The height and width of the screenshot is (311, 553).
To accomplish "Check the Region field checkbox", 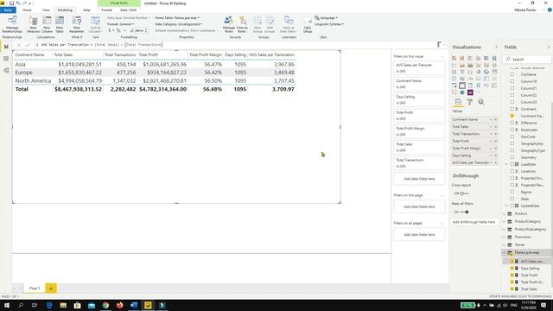I will click(512, 192).
